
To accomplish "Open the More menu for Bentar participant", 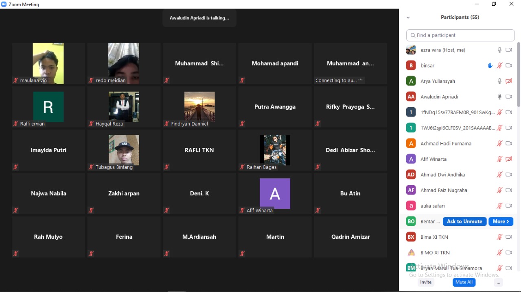I will (501, 221).
